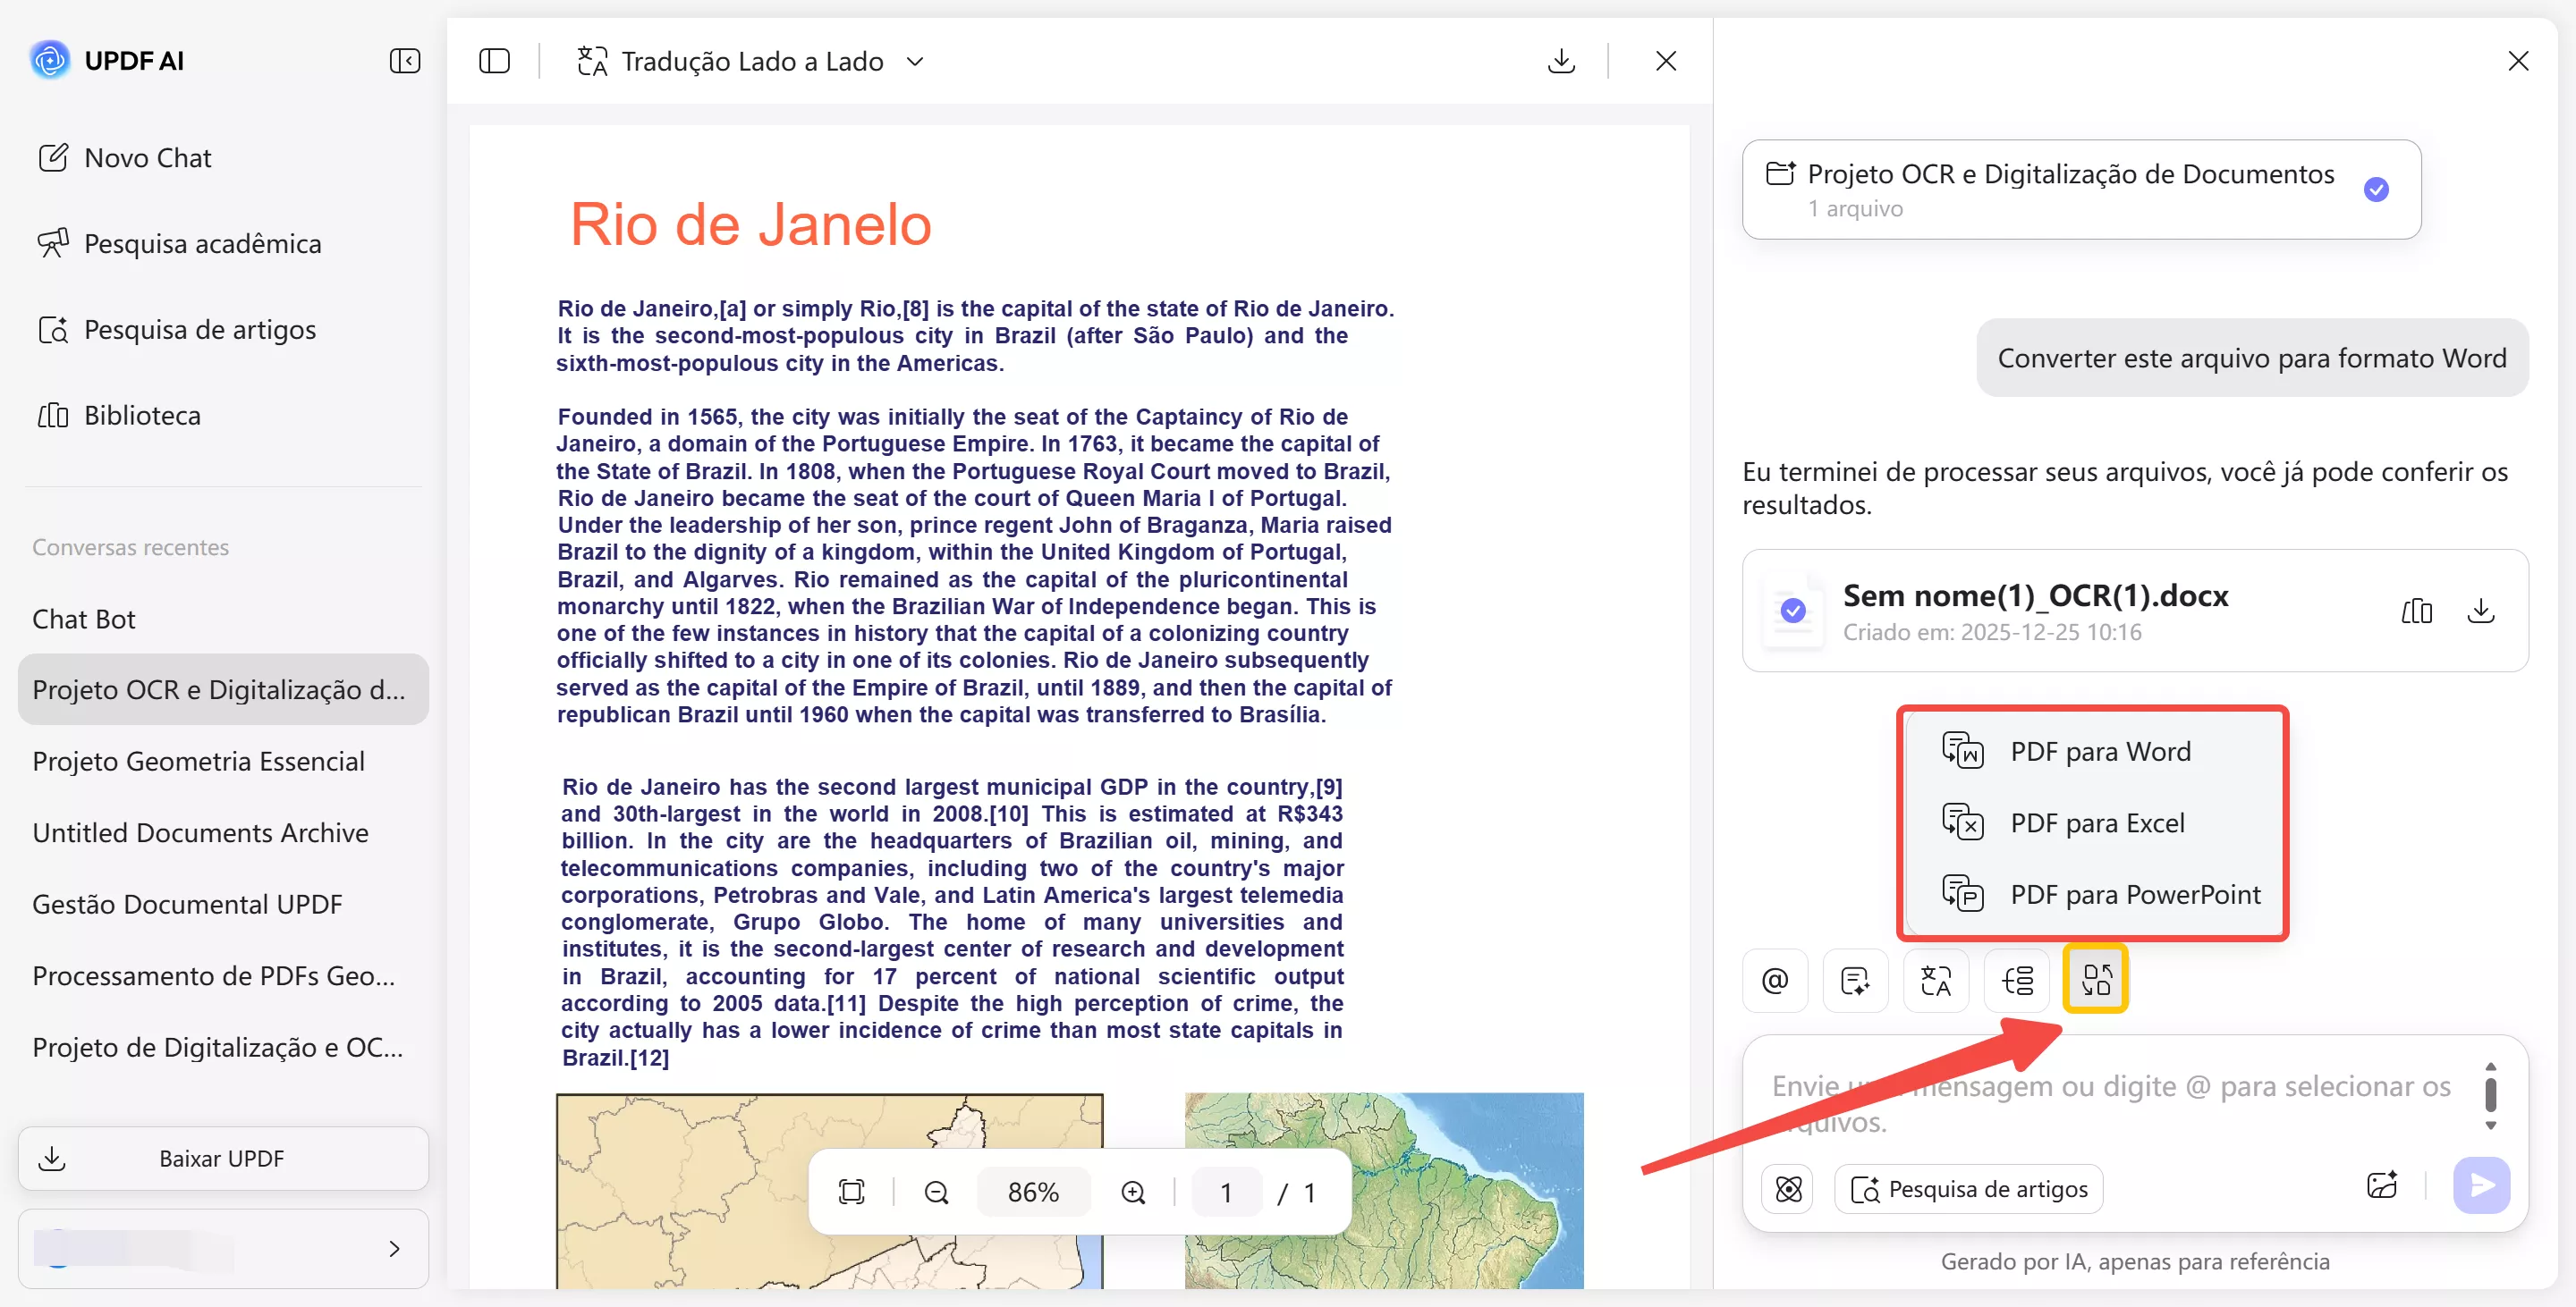
Task: Open the Tradução Lado a Lado dropdown
Action: pyautogui.click(x=914, y=61)
